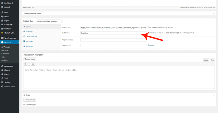Screen dimensions: 218x113
Task: Focus the Sale price field
Action: click(x=113, y=45)
